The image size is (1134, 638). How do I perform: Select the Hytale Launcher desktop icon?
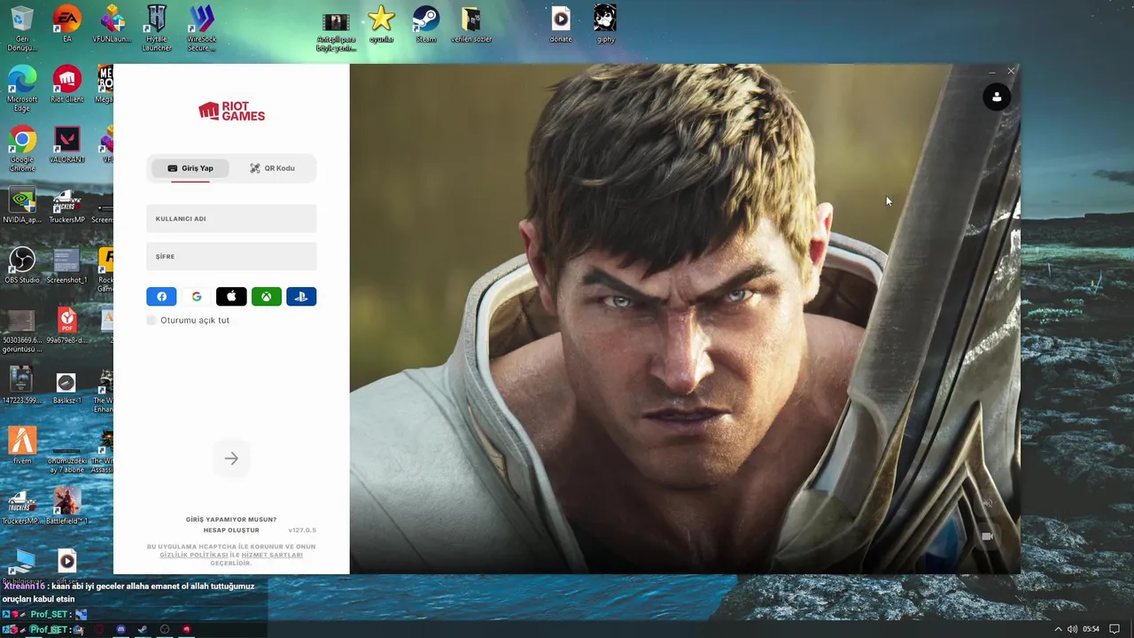click(x=157, y=28)
